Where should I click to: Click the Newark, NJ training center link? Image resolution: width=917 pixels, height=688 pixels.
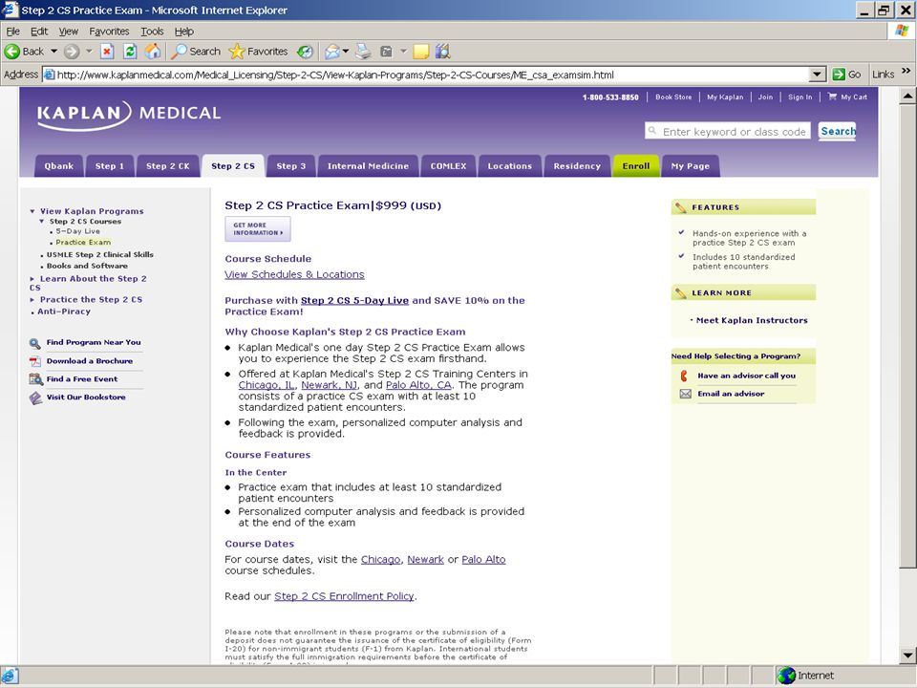(x=329, y=385)
